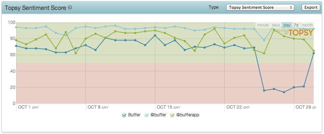324x134 pixels.
Task: Click the Buffer data point at 84 peak
Action: [155, 35]
